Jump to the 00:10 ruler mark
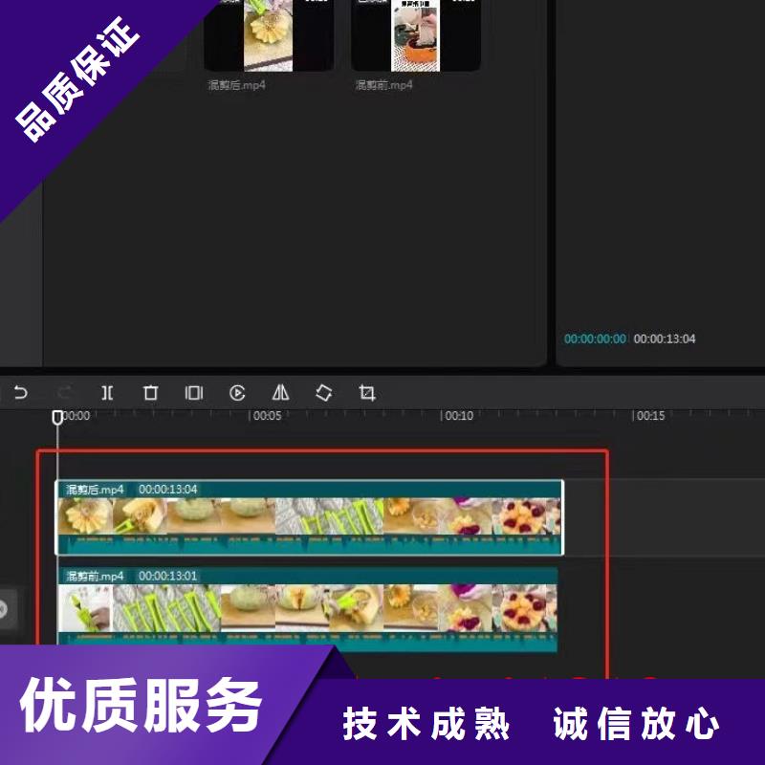Screen dimensions: 765x765 pos(458,416)
